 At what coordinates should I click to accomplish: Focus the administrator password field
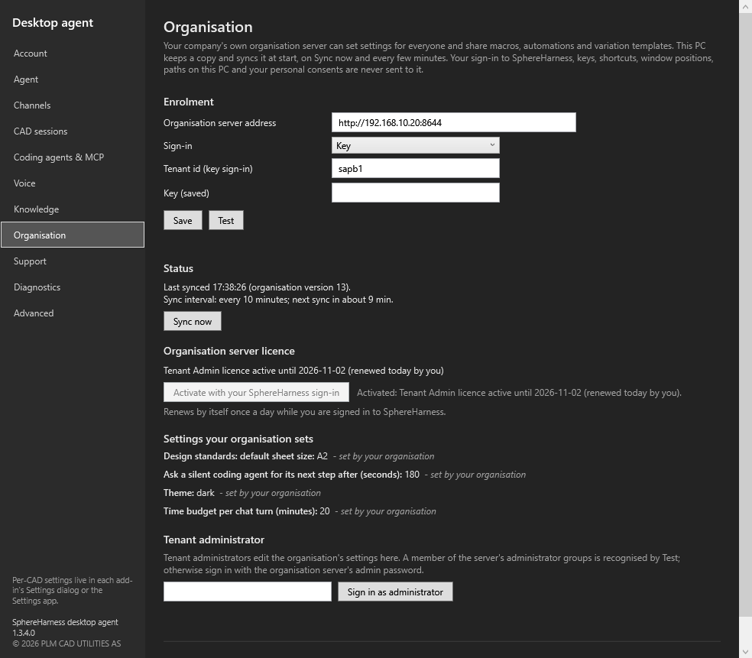248,592
